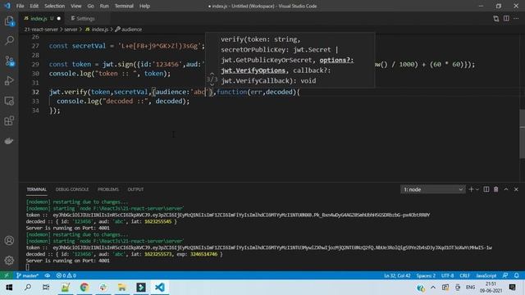Maximize the terminal panel size
Viewport: 525px width, 295px height.
pos(506,189)
